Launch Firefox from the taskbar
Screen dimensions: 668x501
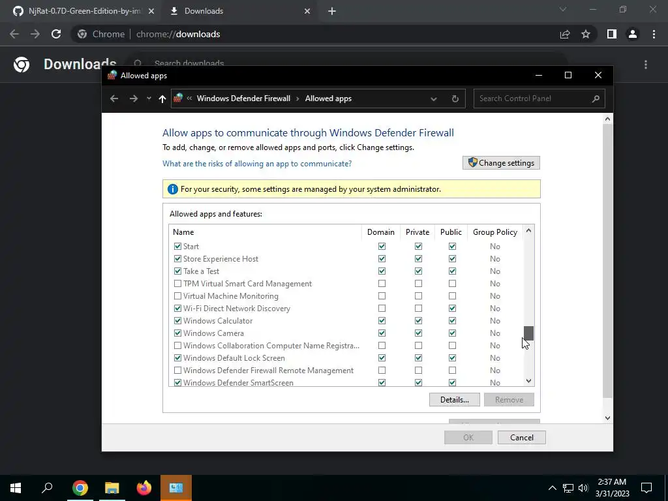[144, 488]
